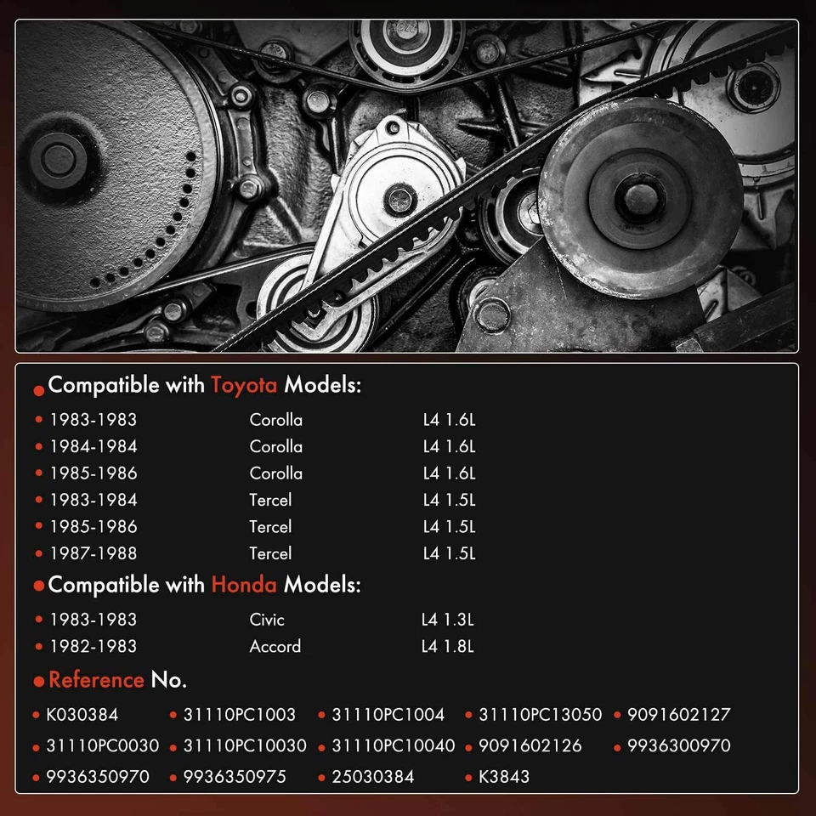The width and height of the screenshot is (816, 816).
Task: Click the '1985-1986' Tercel year range
Action: (x=93, y=527)
